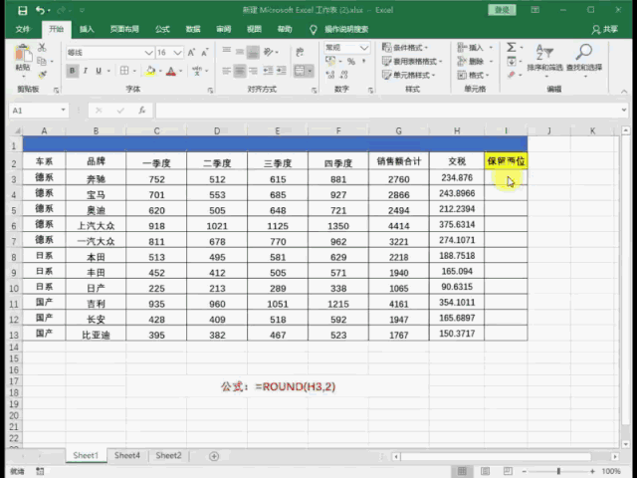
Task: Toggle wrap text
Action: click(x=300, y=52)
